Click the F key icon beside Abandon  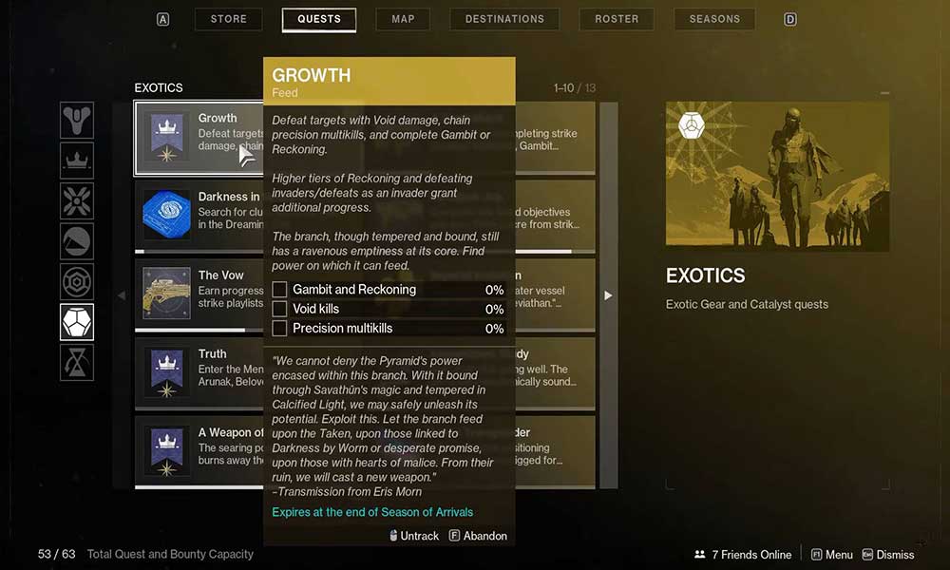(x=454, y=536)
